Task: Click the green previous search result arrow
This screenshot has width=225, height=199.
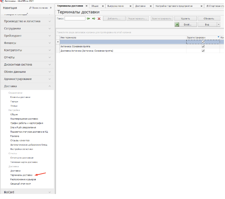Action: pyautogui.click(x=88, y=18)
